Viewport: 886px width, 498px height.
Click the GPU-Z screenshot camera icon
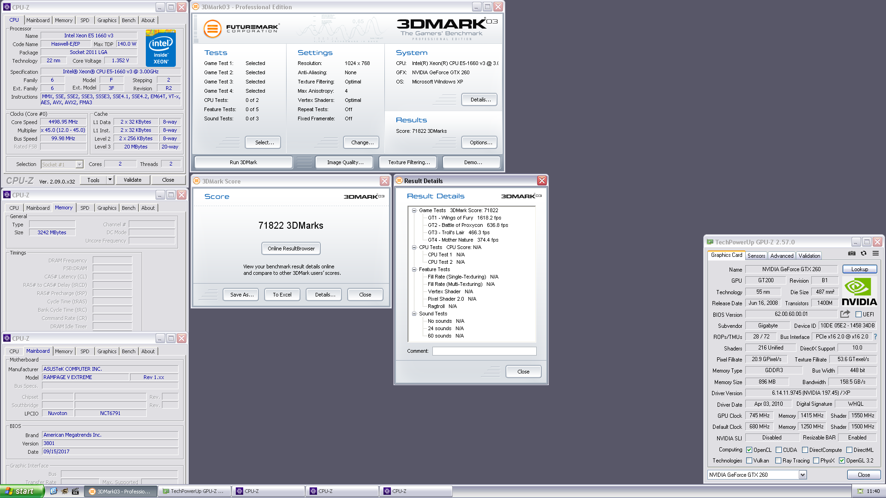click(x=852, y=253)
